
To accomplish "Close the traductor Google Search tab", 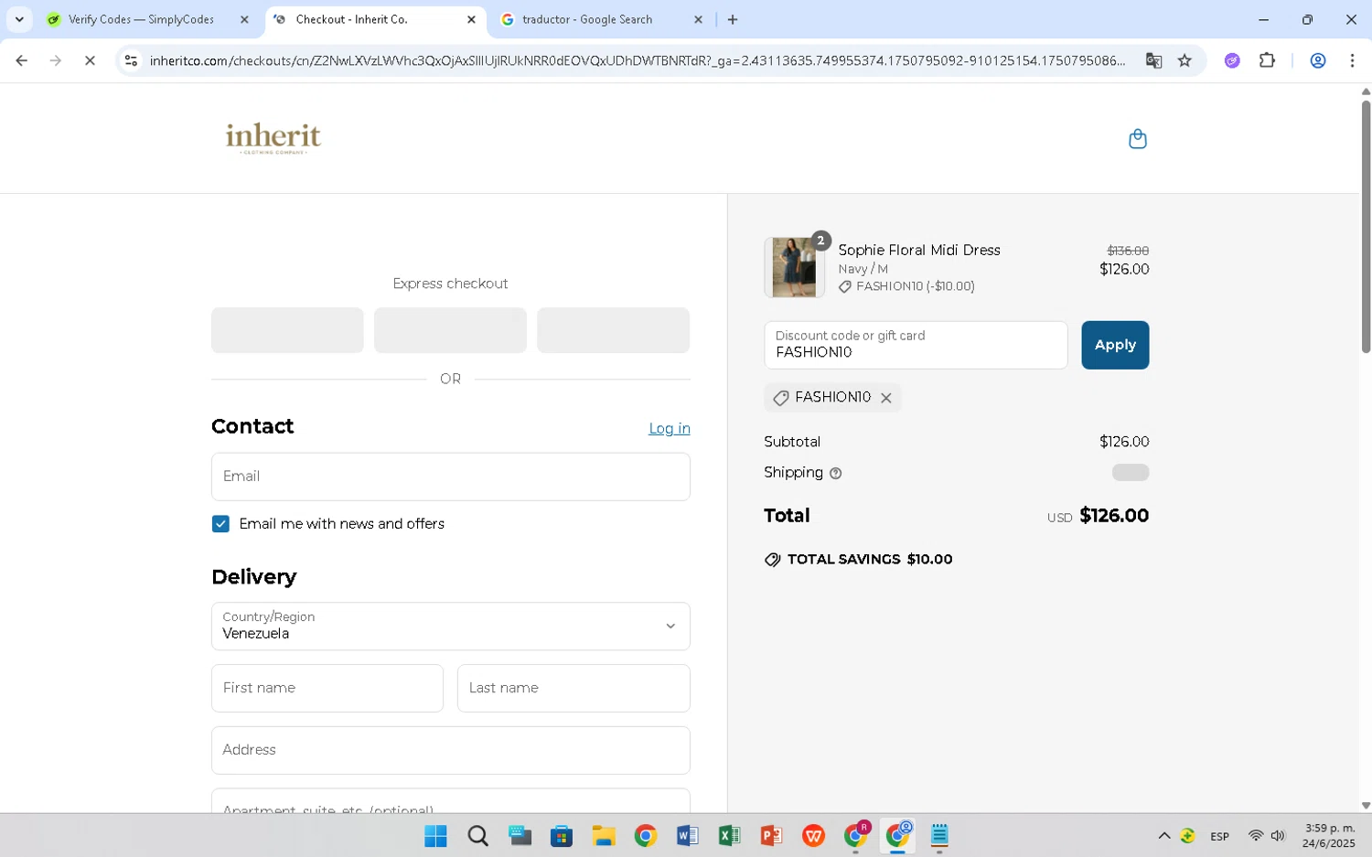I will tap(698, 19).
